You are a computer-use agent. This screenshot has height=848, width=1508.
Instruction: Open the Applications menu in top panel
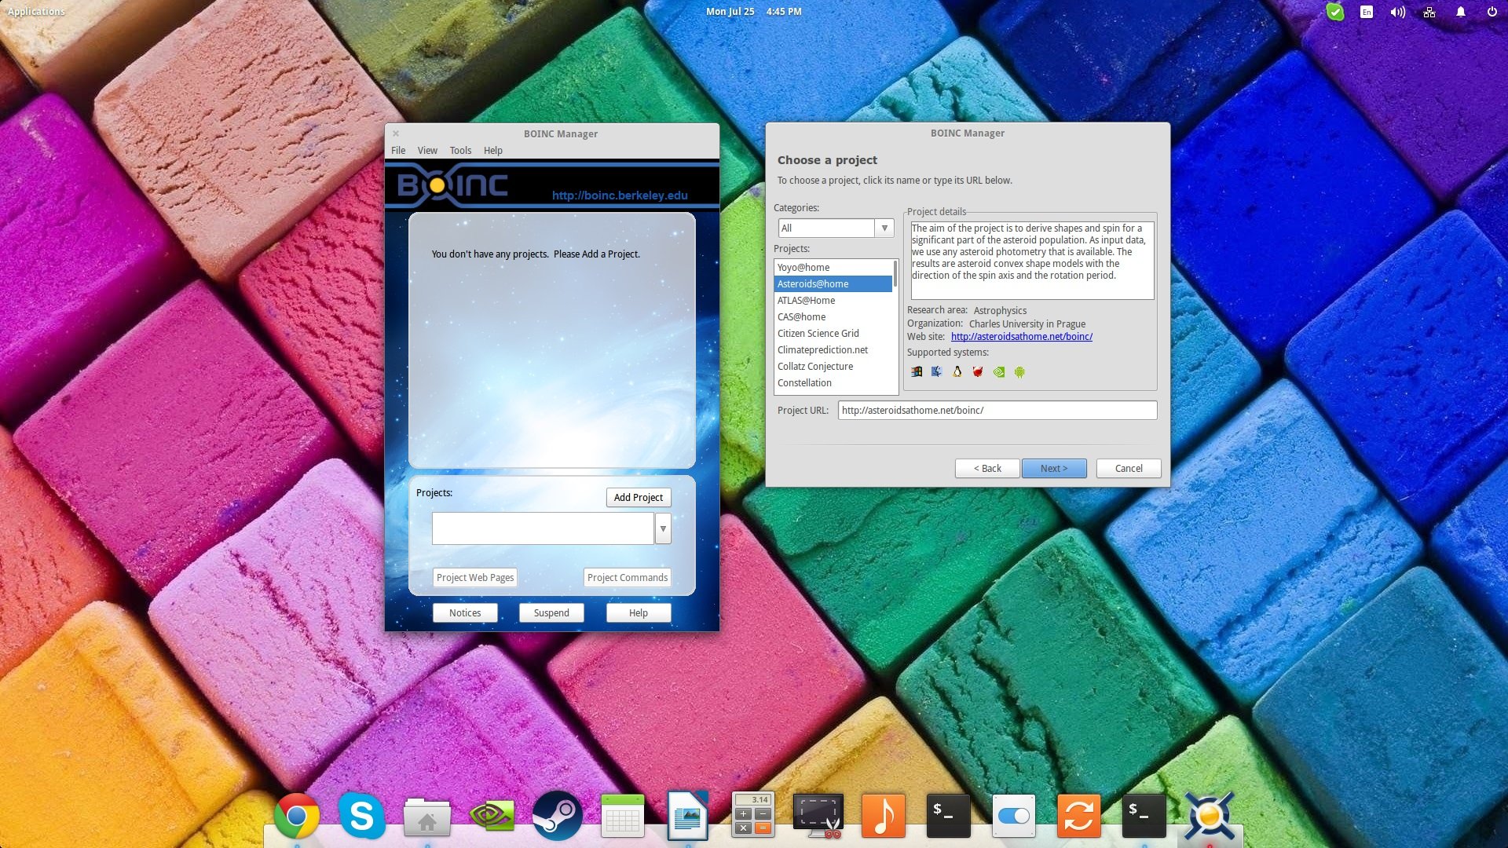(36, 12)
